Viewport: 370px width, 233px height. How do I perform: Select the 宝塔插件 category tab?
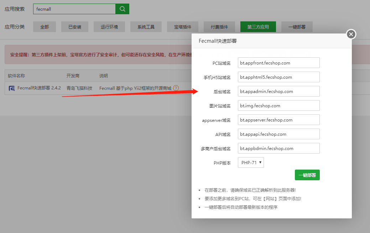(183, 27)
